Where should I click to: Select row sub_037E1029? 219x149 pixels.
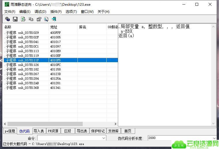[x=60, y=33]
